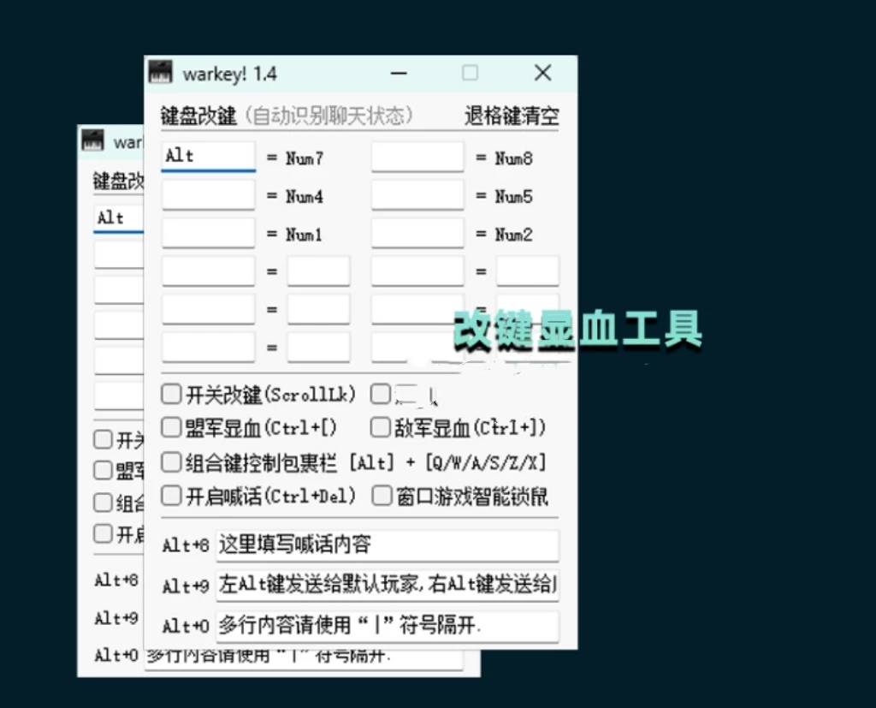This screenshot has height=708, width=876.
Task: Enable 开启喊话(Ctrl+Del) checkbox
Action: pyautogui.click(x=171, y=496)
